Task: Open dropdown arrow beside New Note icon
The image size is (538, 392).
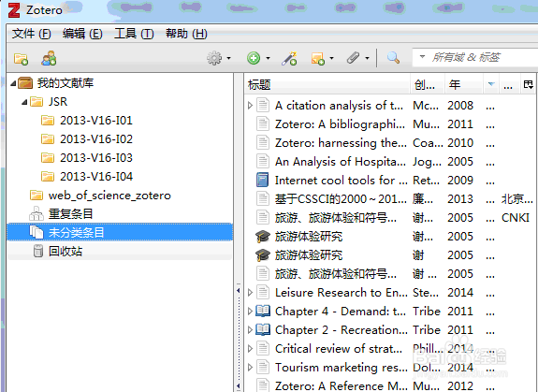Action: [x=331, y=58]
